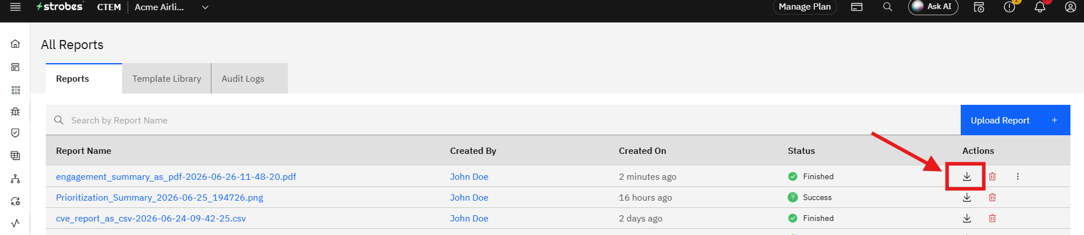
Task: Open more options for engagement_summary report
Action: pyautogui.click(x=1018, y=176)
